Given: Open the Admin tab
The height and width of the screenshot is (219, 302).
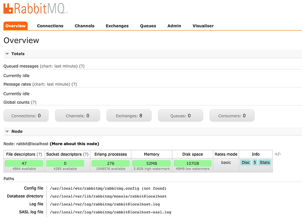Looking at the screenshot, I should (174, 26).
